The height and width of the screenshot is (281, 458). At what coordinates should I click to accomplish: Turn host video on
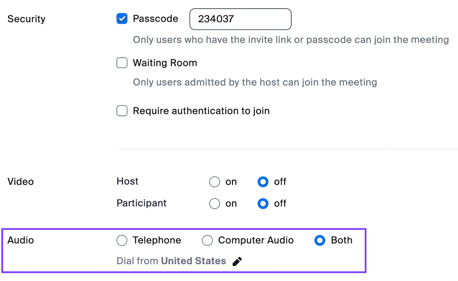(x=214, y=182)
